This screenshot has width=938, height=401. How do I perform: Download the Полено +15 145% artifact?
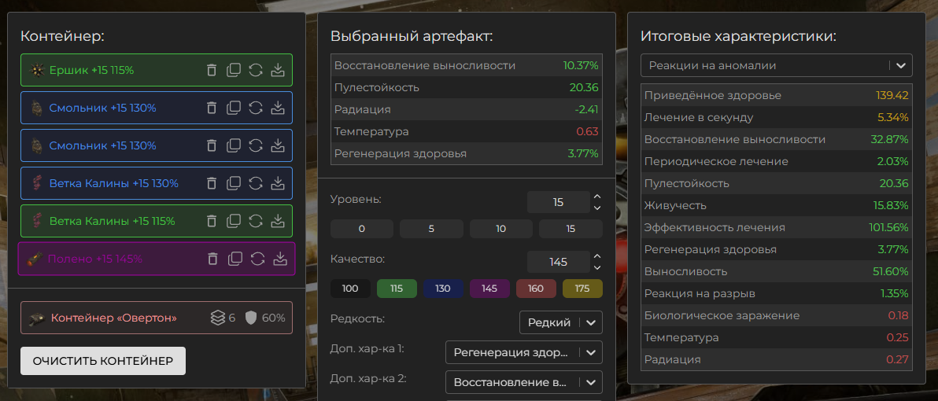pos(278,259)
